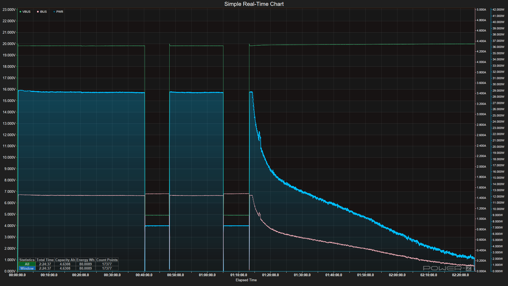
Task: Click the 20.000V label on voltage axis
Action: 9,44
